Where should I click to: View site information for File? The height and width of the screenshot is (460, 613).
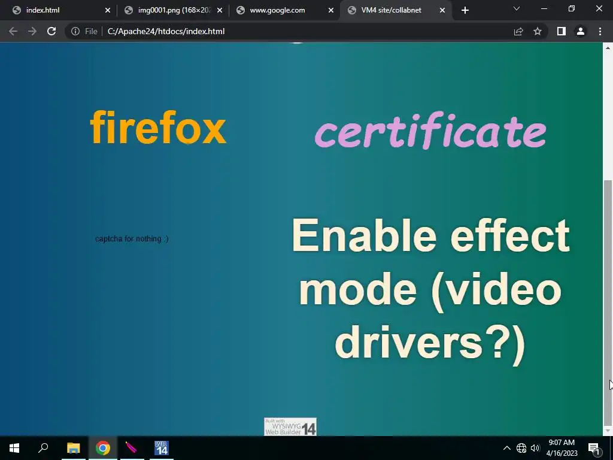click(x=84, y=31)
